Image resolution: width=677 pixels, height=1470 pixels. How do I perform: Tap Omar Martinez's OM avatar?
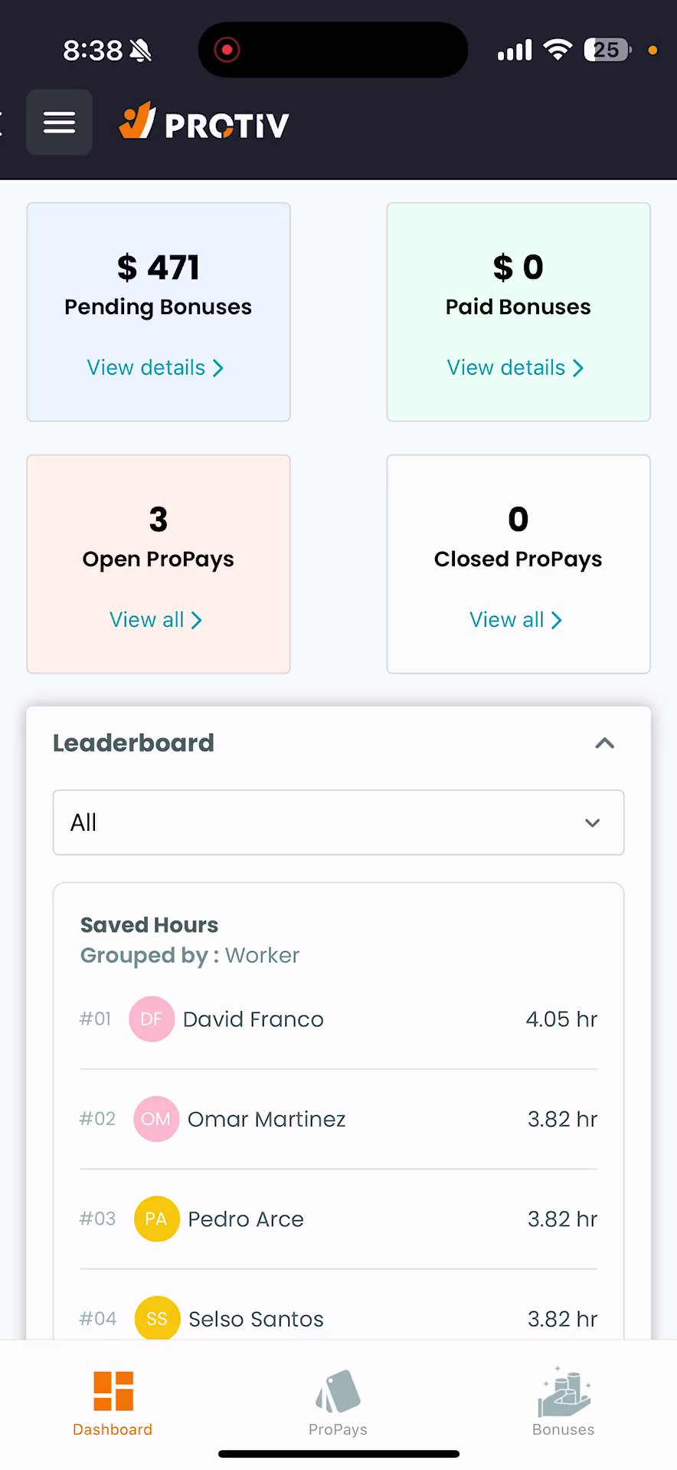point(156,1119)
